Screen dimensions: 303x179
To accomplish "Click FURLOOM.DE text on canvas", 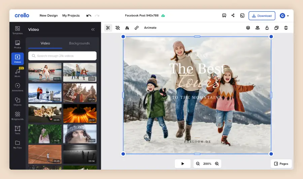I will [x=197, y=142].
